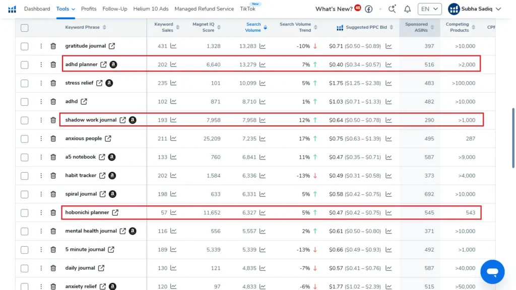
Task: Open Amazon icon for anxiety relief
Action: coord(112,286)
